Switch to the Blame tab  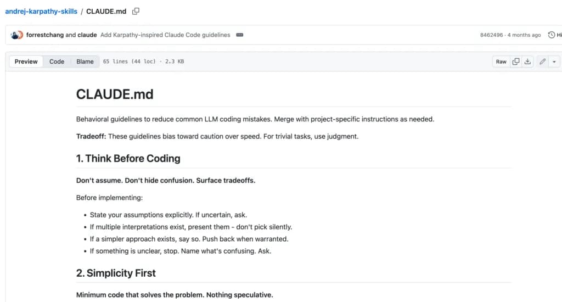click(x=85, y=61)
